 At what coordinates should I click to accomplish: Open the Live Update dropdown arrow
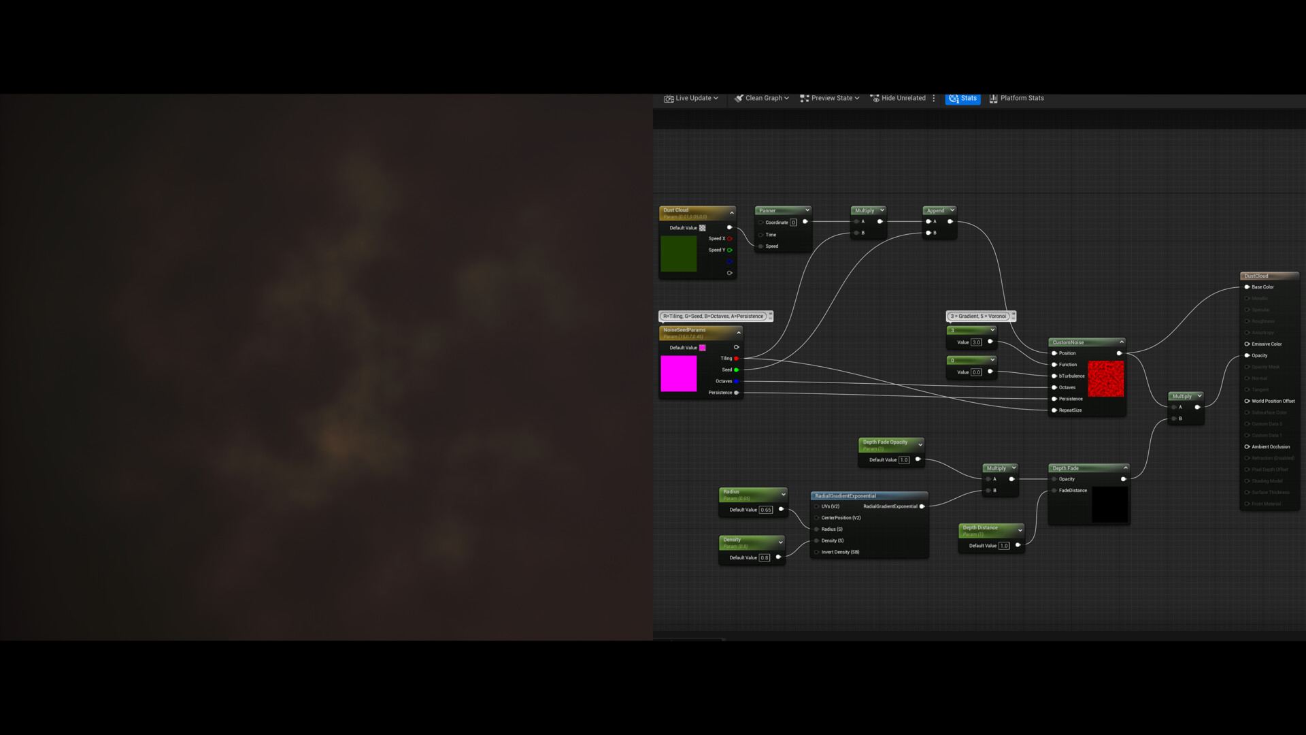[716, 99]
